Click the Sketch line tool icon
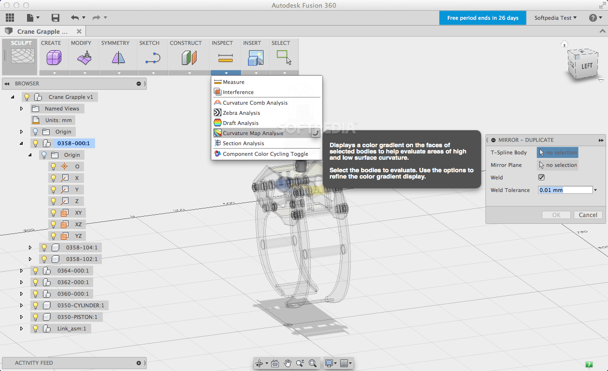608x371 pixels. point(153,58)
